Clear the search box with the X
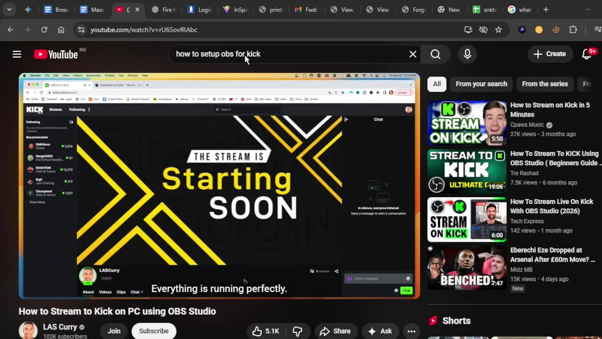 point(413,54)
